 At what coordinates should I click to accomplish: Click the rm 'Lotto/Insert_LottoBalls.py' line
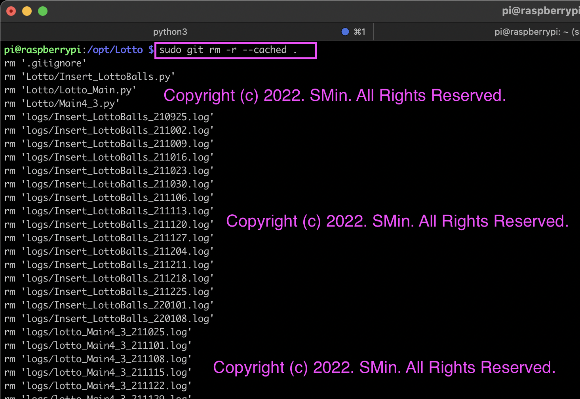tap(89, 77)
